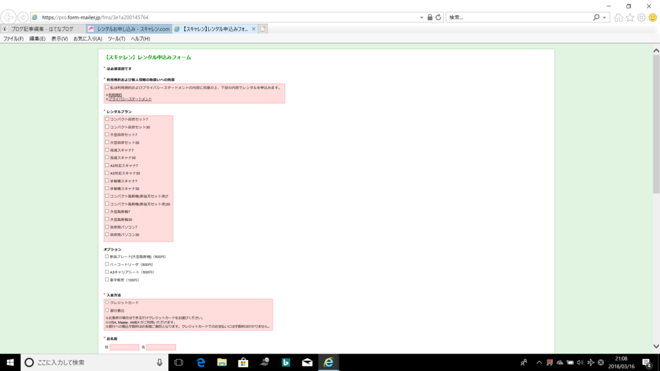Click the battery status tray icon
The width and height of the screenshot is (660, 371).
point(570,362)
